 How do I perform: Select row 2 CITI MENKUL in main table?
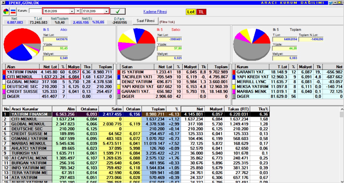point(136,119)
